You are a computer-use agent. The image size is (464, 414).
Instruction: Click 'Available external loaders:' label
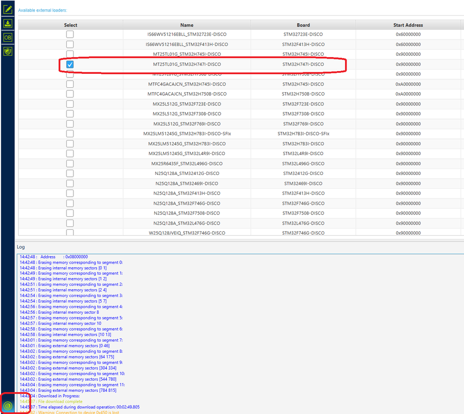click(43, 10)
